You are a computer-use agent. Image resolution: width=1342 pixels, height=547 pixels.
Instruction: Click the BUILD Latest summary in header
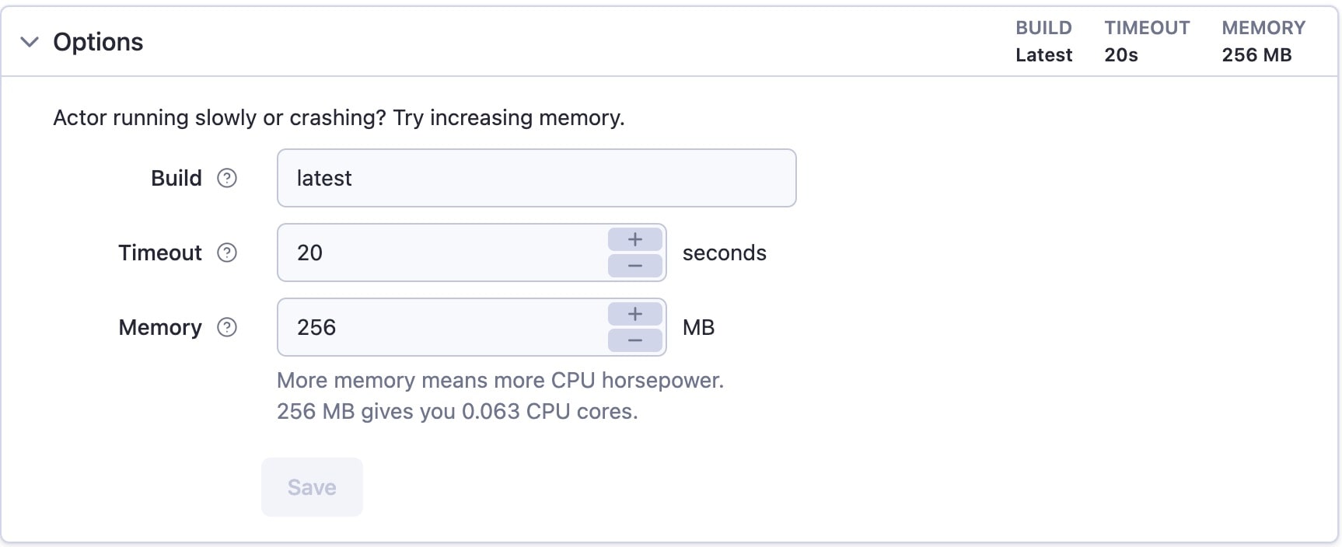[1043, 42]
